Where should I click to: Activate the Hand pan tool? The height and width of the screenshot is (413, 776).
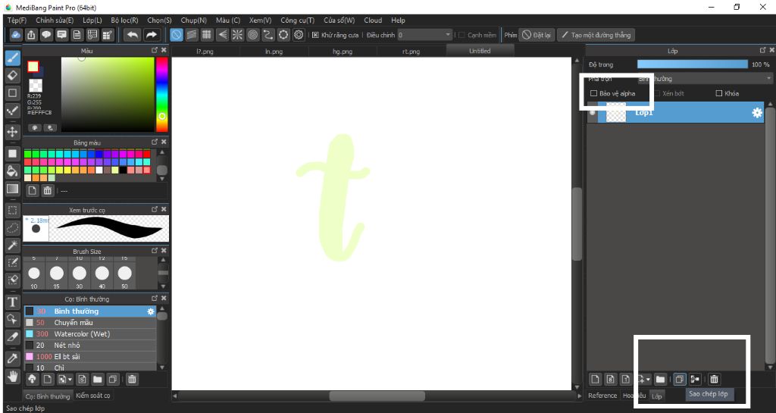coord(12,377)
